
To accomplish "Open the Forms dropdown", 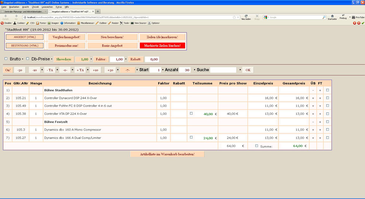I will (41, 23).
